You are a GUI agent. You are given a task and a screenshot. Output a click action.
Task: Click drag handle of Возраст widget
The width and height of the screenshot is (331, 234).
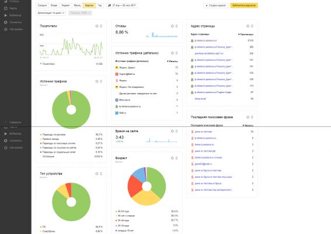coord(177,158)
